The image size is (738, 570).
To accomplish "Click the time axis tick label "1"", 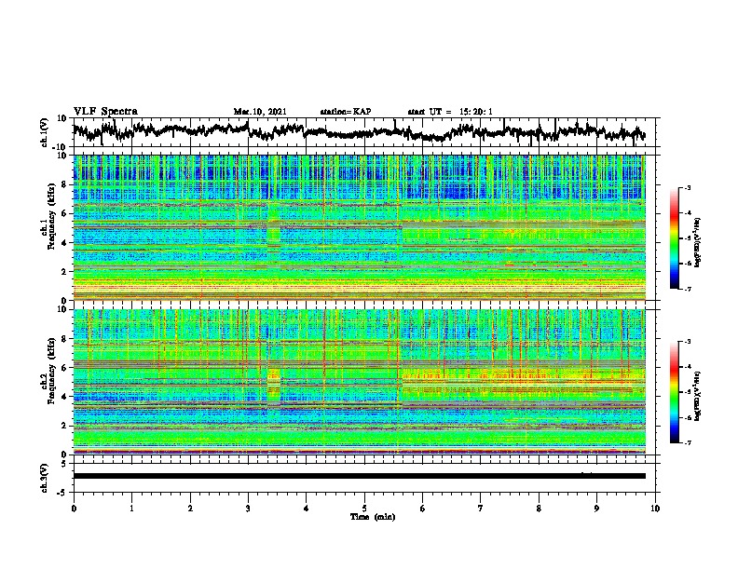I will [x=131, y=509].
